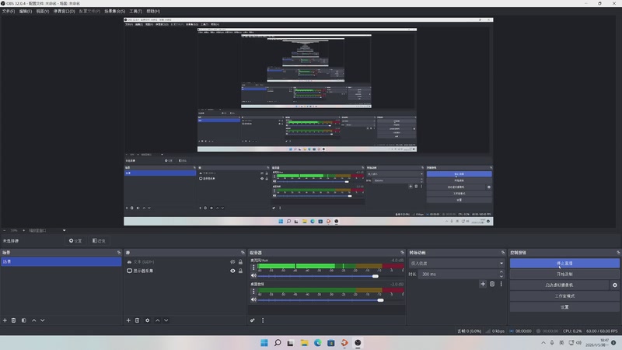Remove the selected source with the trash icon
This screenshot has width=622, height=350.
click(x=138, y=320)
